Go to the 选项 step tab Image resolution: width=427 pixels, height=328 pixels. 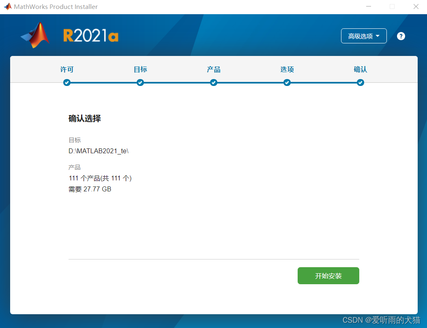point(287,69)
